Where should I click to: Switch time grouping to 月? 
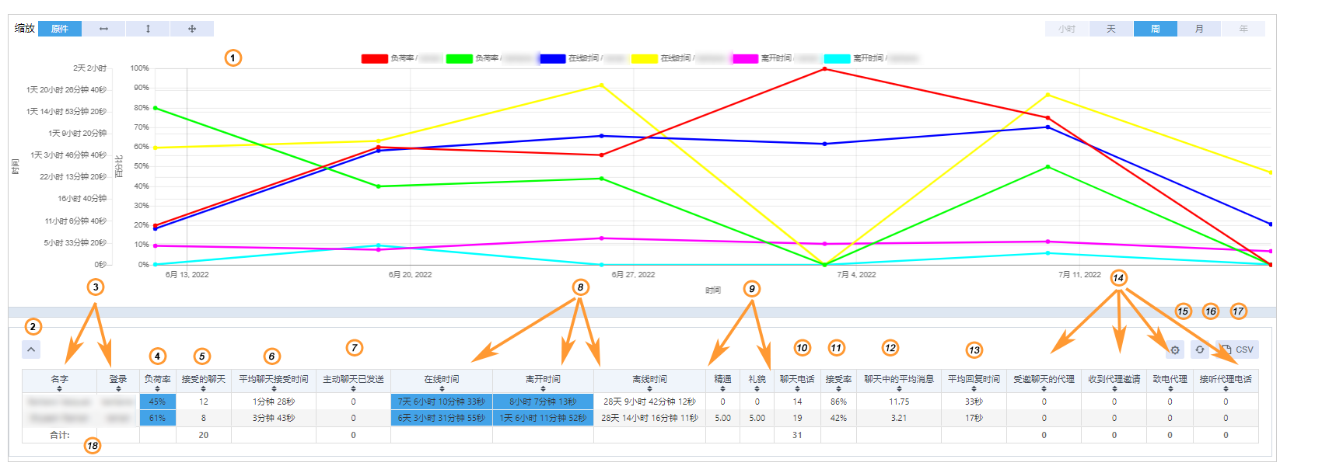(x=1199, y=29)
